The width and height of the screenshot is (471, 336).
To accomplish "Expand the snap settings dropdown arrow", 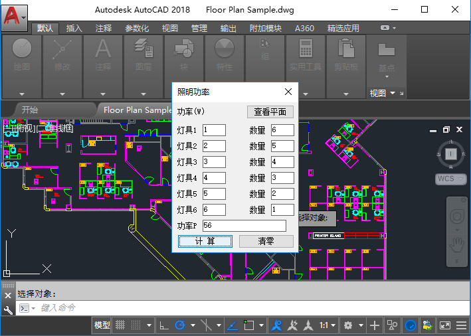I will (149, 325).
